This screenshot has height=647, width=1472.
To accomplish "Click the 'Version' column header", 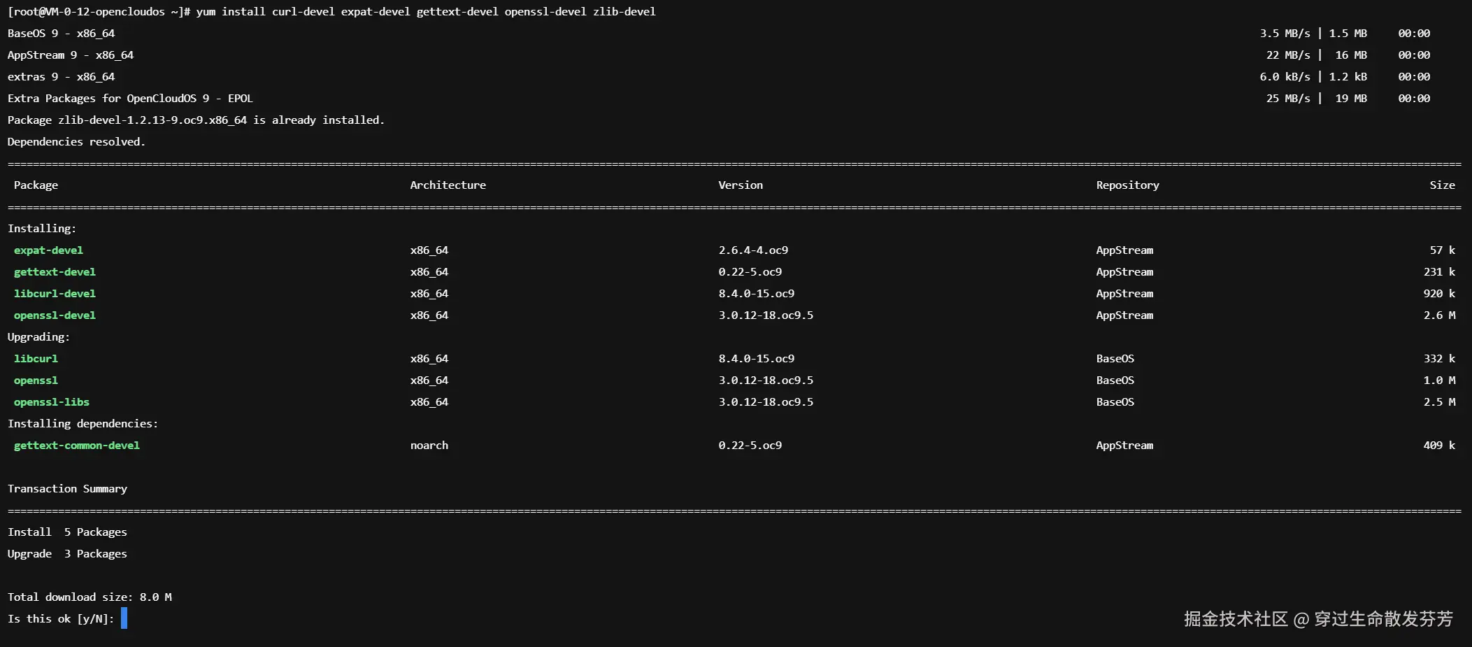I will [x=741, y=185].
